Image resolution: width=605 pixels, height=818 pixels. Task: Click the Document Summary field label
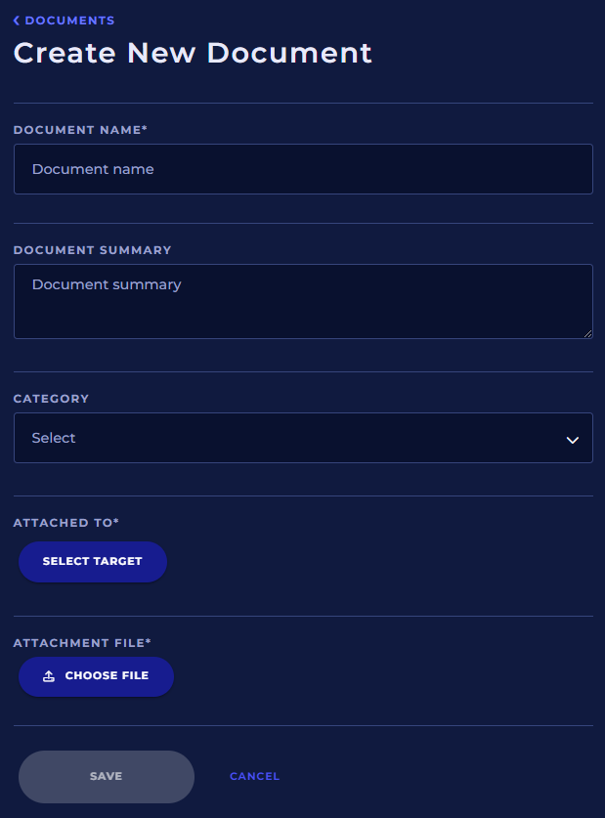pos(92,250)
